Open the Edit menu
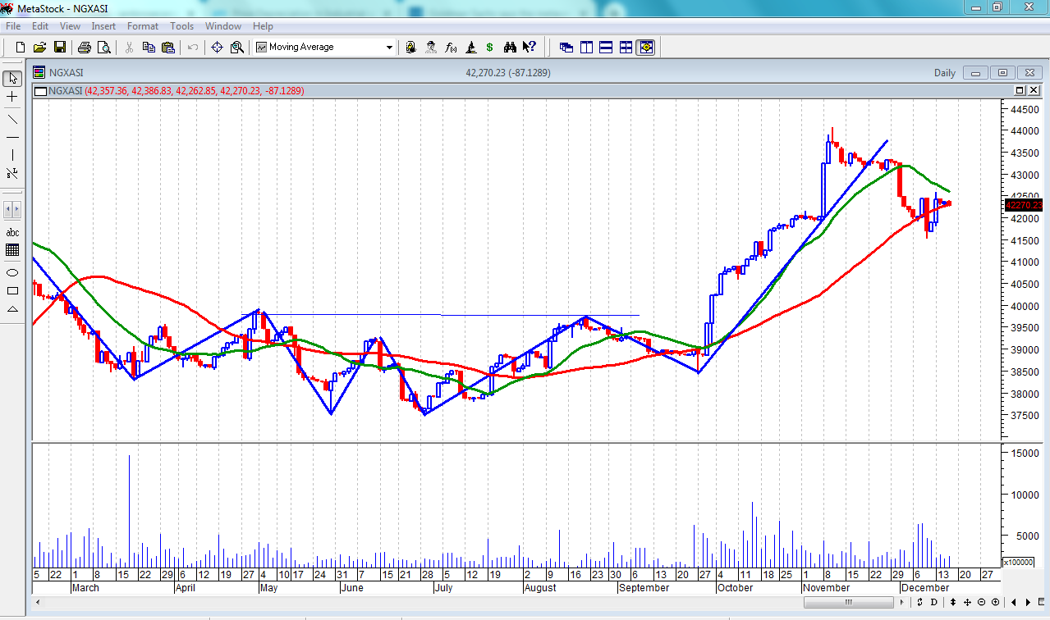1050x620 pixels. (40, 26)
